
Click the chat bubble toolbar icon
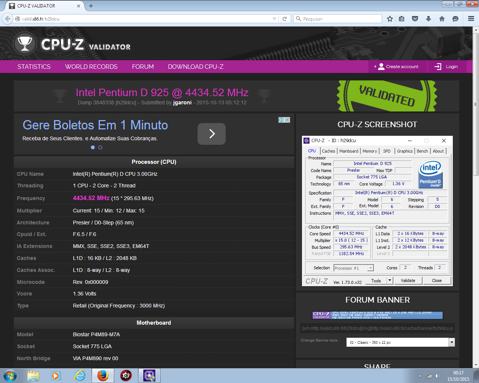pyautogui.click(x=455, y=19)
